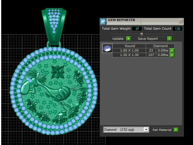Click the Diamond column header
The image size is (194, 145).
[160, 46]
